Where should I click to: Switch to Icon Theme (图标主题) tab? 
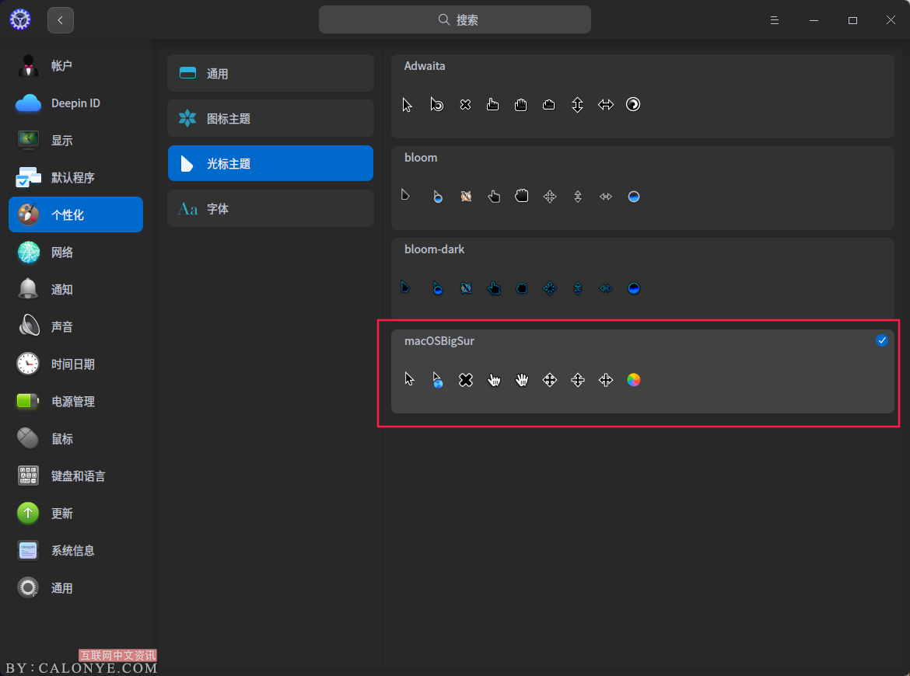(x=270, y=119)
